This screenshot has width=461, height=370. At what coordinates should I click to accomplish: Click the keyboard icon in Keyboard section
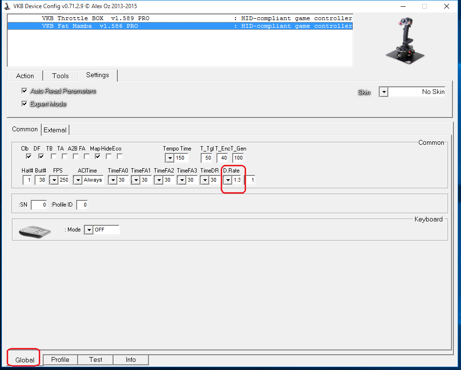34,231
